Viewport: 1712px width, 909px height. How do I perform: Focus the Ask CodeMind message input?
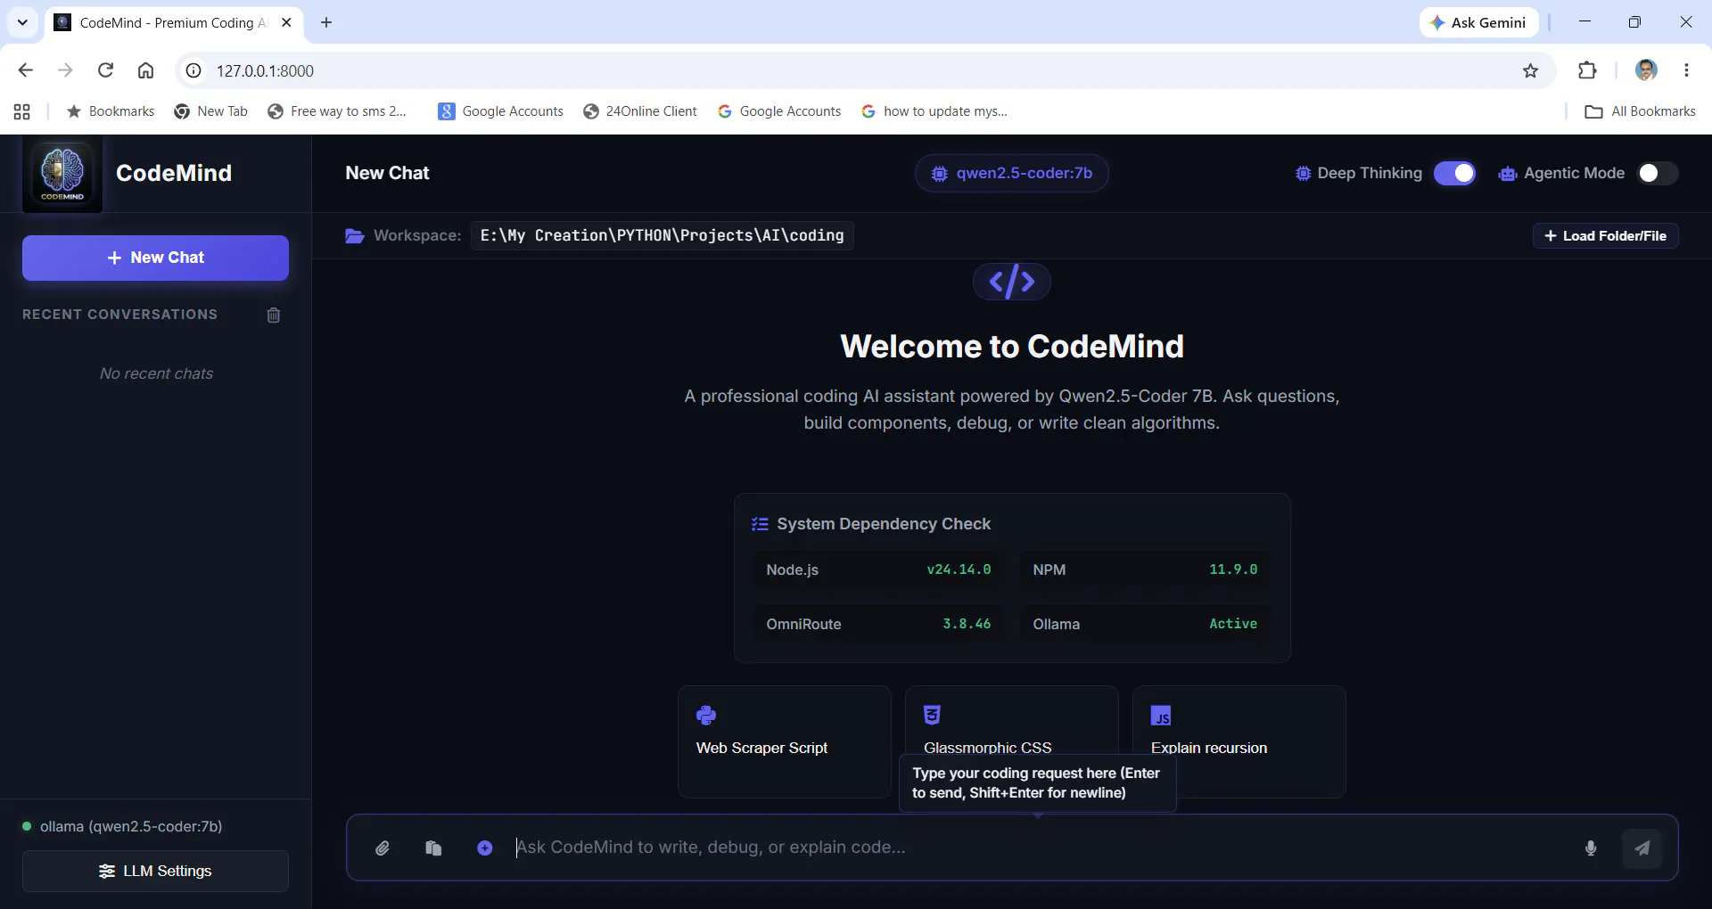point(1040,848)
